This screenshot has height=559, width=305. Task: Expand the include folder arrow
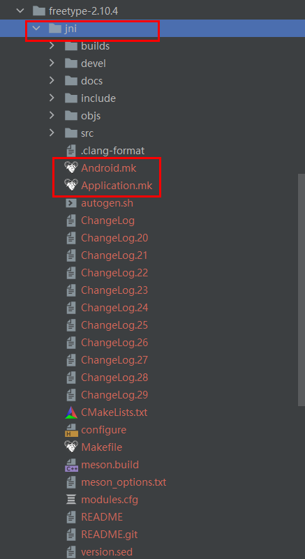tap(52, 98)
